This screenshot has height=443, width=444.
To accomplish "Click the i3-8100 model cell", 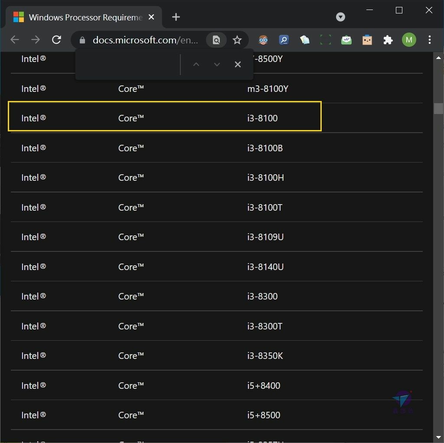I will pos(262,118).
